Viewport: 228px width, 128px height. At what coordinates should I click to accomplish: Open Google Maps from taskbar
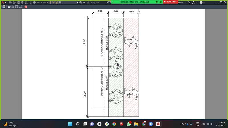[107, 124]
